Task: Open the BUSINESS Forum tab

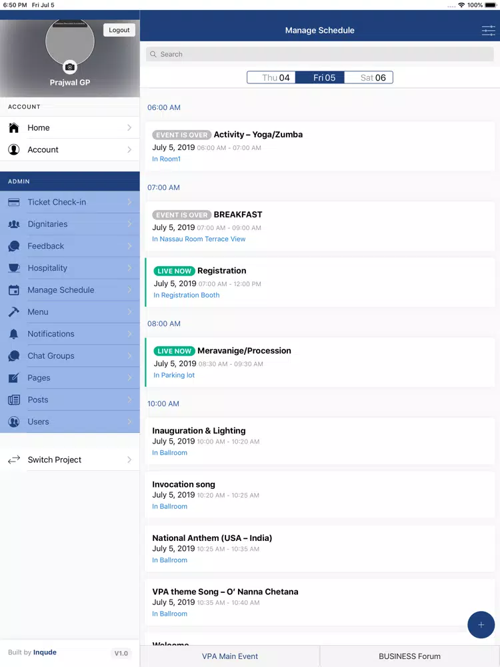Action: [x=409, y=656]
